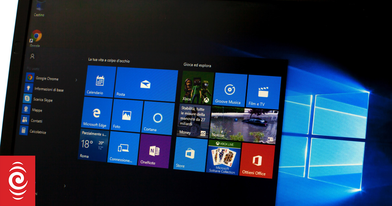Open the Calendario tile
392x206 pixels.
tap(101, 81)
